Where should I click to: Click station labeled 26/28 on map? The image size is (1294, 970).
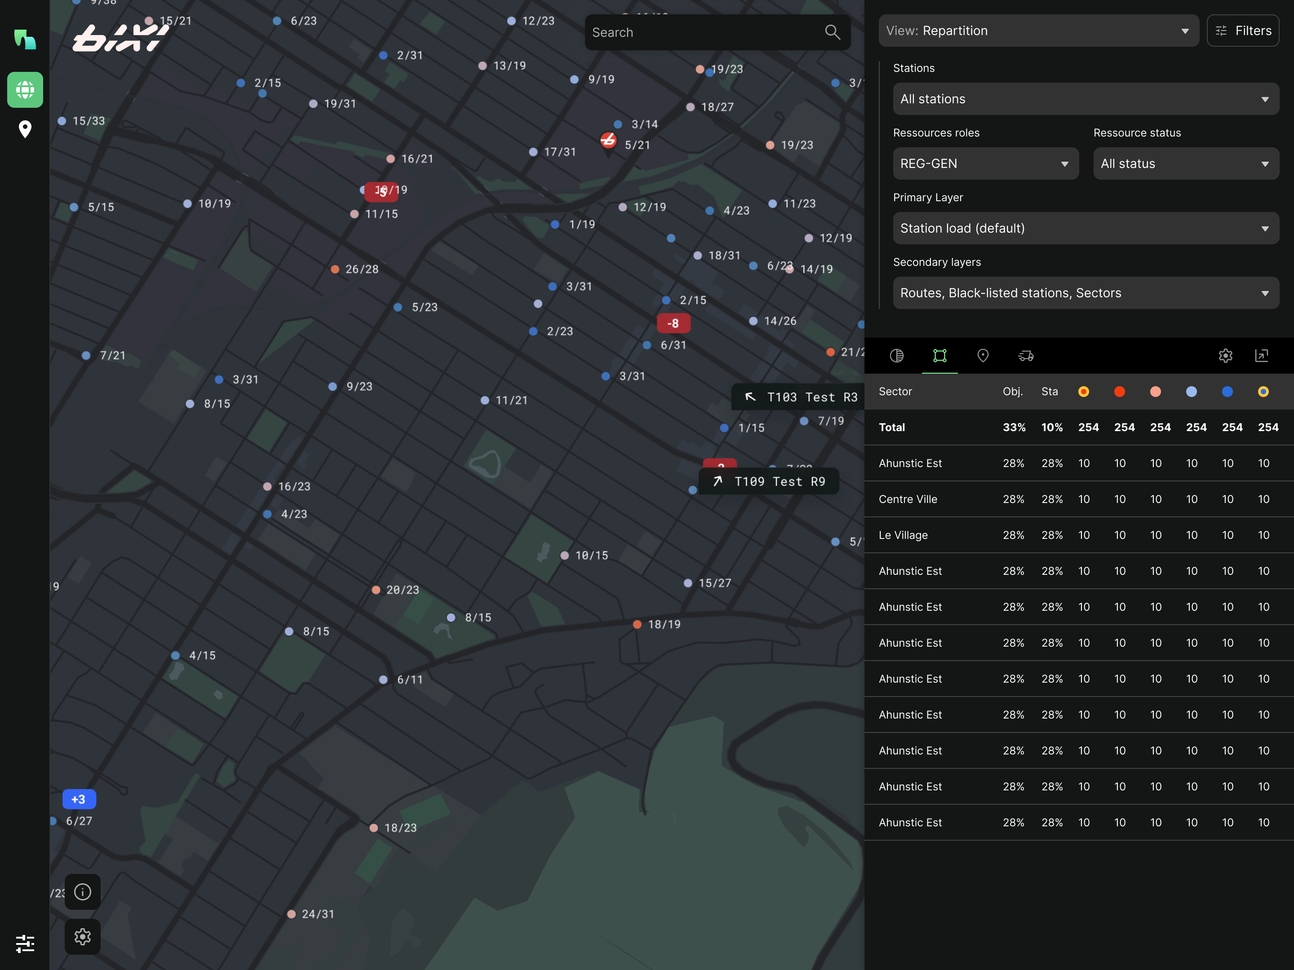point(335,269)
